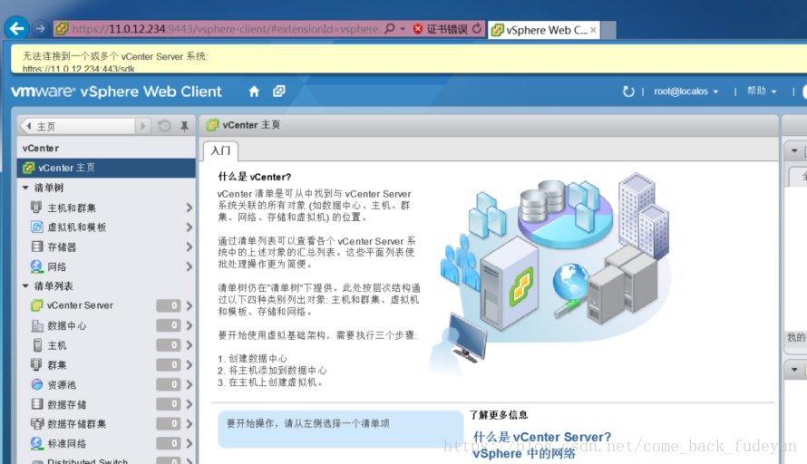Click navigator forward arrow next to 主页
The height and width of the screenshot is (464, 807).
(142, 126)
